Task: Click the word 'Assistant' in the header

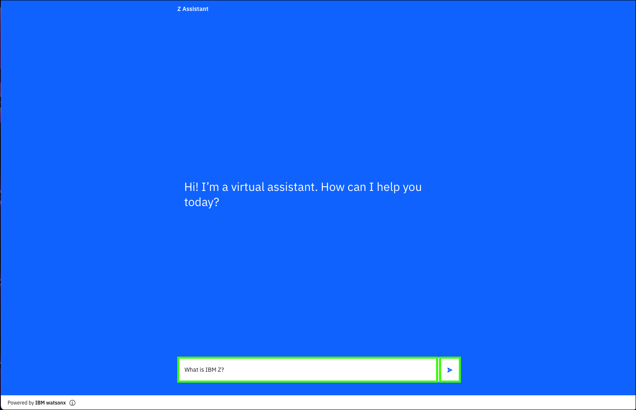Action: [195, 9]
